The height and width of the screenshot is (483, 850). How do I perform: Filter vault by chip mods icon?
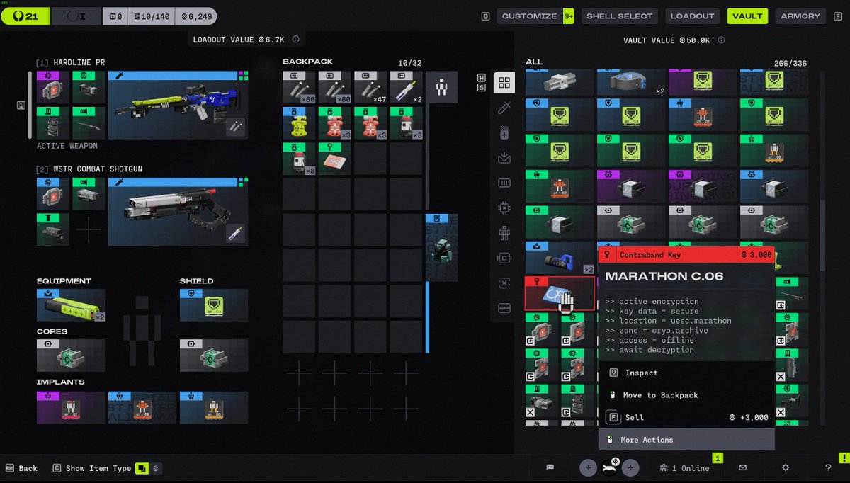(504, 208)
